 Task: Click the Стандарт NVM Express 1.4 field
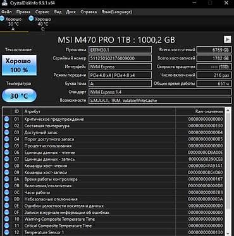coord(160,92)
